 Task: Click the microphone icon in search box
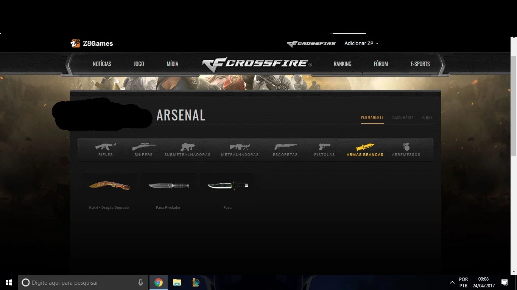point(140,282)
